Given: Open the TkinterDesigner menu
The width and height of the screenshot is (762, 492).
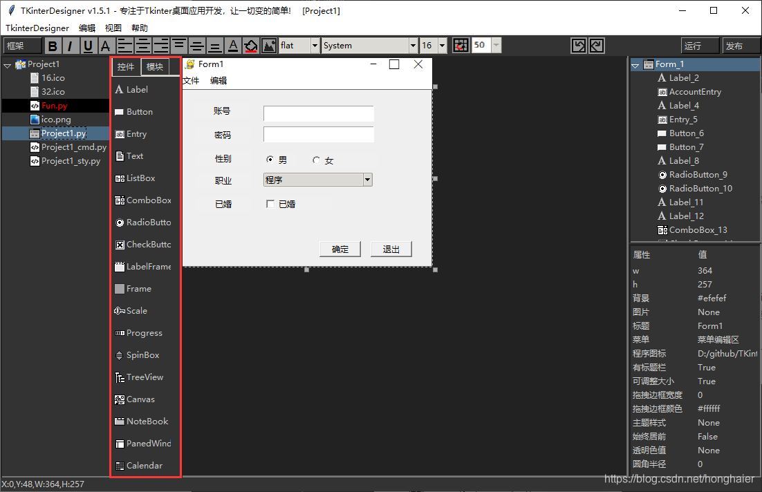Looking at the screenshot, I should click(x=37, y=28).
